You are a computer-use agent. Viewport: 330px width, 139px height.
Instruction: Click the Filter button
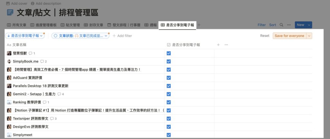click(262, 25)
